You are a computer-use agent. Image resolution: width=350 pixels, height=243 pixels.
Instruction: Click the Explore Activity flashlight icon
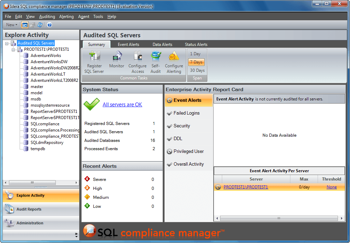point(9,195)
